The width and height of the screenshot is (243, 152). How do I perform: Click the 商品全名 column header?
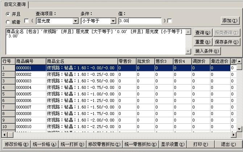[x=81, y=61]
